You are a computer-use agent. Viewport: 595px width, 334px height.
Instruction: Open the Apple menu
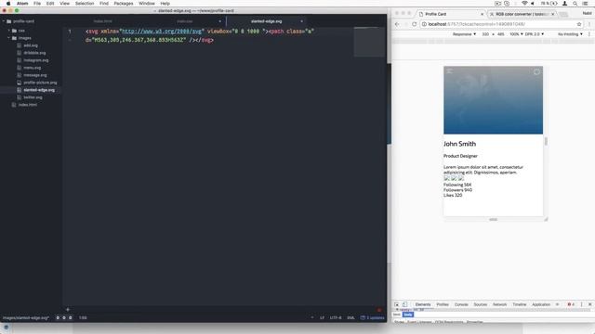(8, 3)
